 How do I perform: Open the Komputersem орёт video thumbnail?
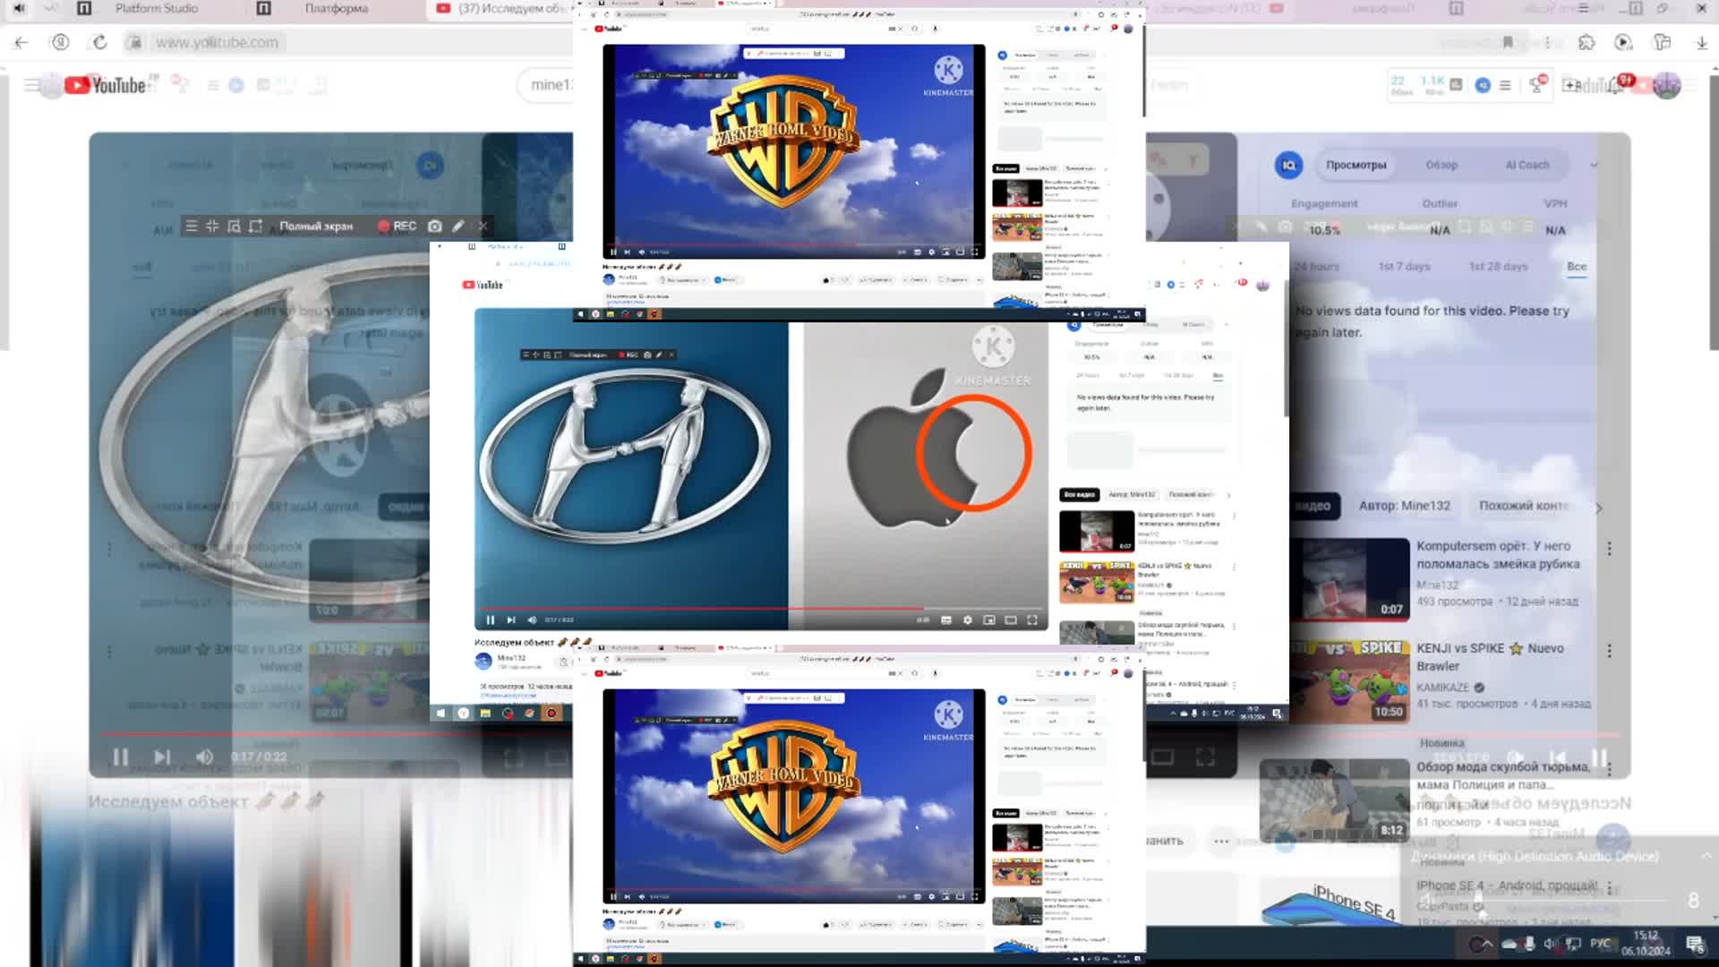[x=1350, y=579]
